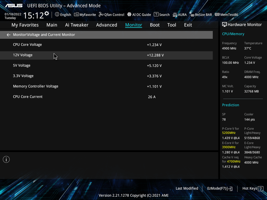The image size is (267, 200).
Task: Select the 12V Voltage row
Action: [106, 55]
